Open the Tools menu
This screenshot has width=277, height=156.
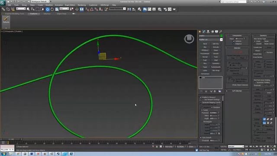click(x=16, y=5)
